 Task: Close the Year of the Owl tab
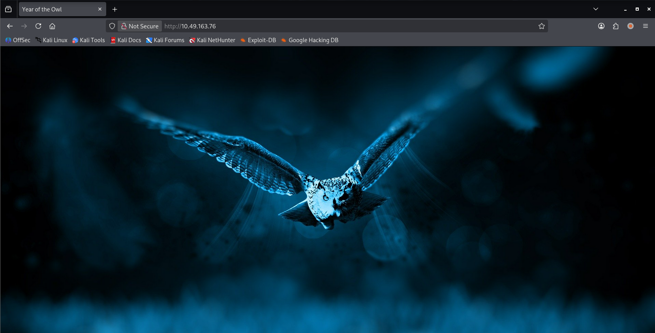[x=100, y=9]
